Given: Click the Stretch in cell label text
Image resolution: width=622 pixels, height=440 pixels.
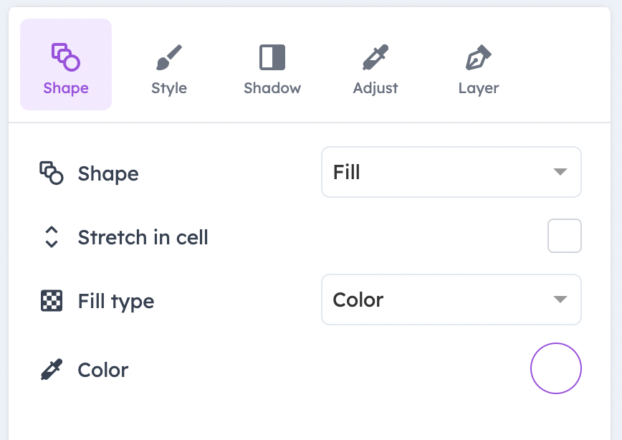Looking at the screenshot, I should (143, 237).
